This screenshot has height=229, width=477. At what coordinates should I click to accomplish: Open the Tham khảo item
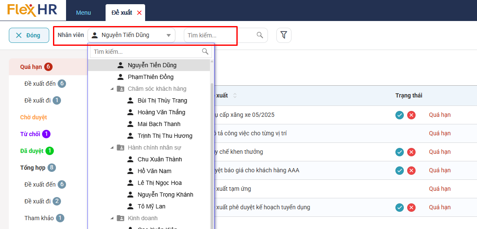pos(39,218)
